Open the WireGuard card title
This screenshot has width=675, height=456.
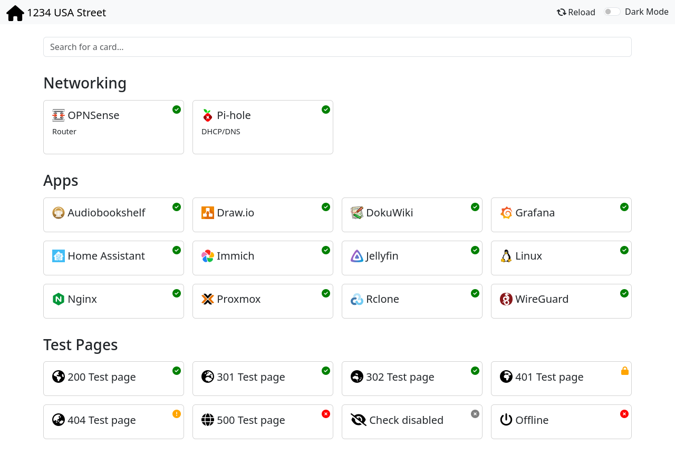(x=542, y=299)
